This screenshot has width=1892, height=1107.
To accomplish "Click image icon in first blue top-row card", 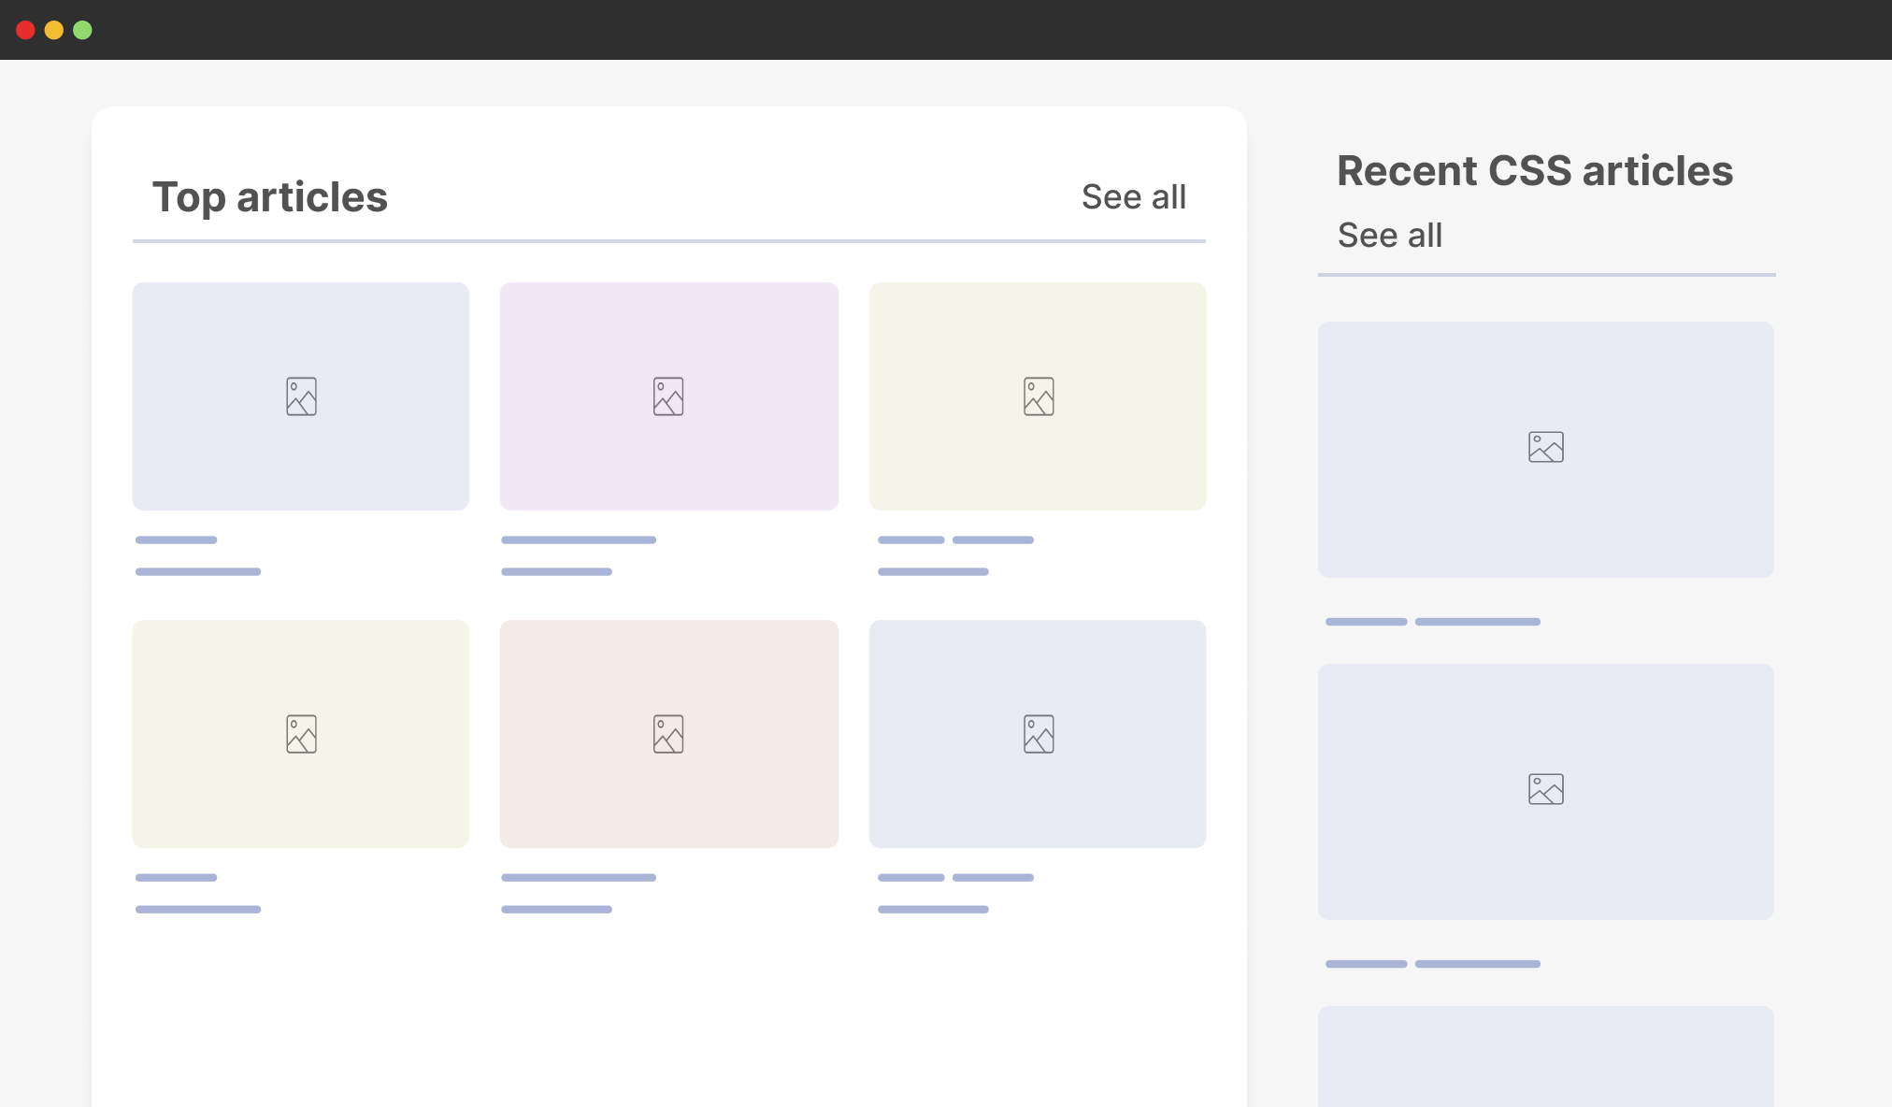I will point(301,396).
